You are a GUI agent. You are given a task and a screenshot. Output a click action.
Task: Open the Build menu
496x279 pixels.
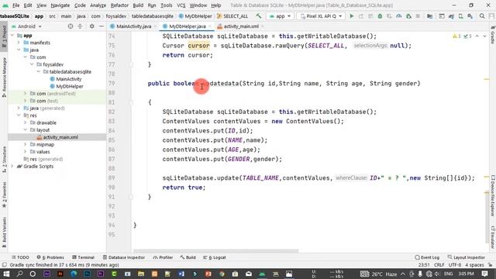coord(138,5)
